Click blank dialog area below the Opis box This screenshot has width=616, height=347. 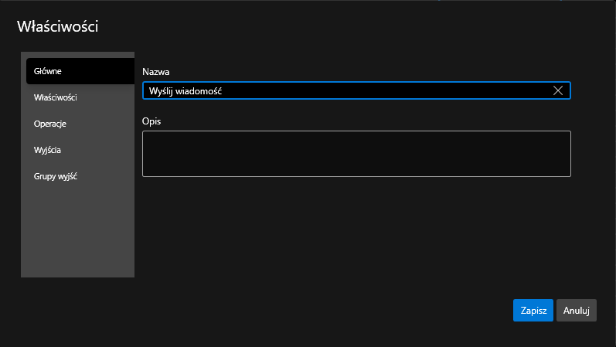[356, 232]
